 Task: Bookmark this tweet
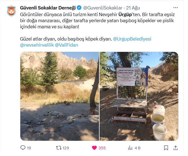tap(166, 148)
